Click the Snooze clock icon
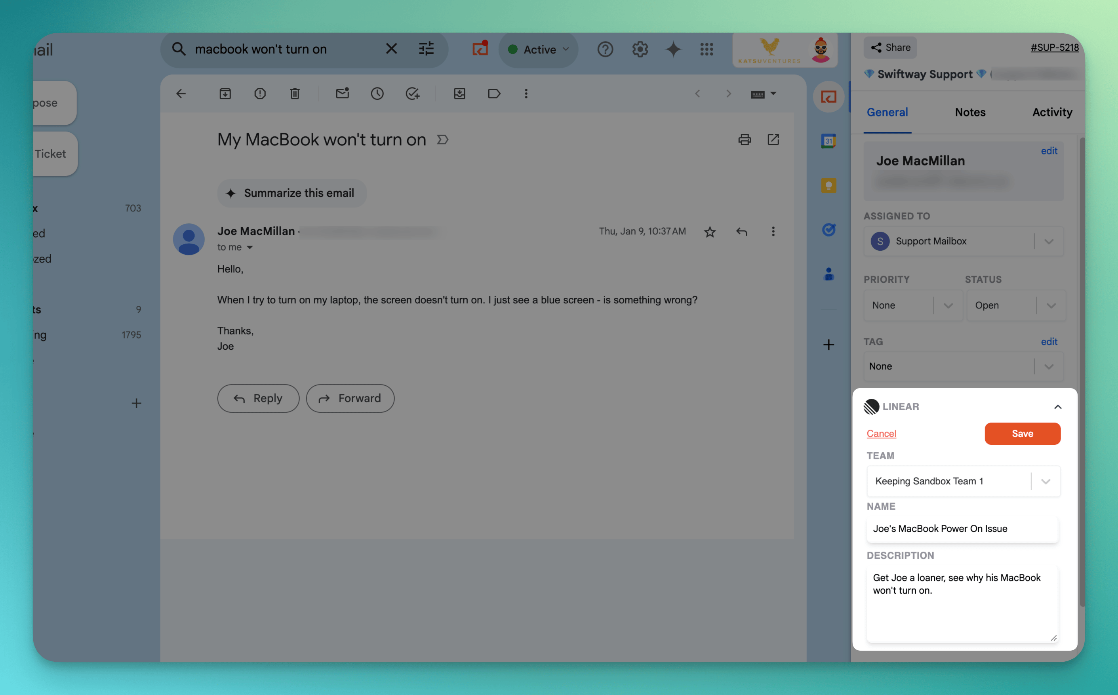This screenshot has width=1118, height=695. (377, 94)
